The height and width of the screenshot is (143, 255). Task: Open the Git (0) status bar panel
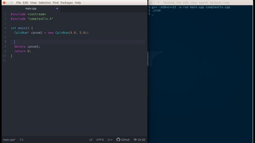139,139
